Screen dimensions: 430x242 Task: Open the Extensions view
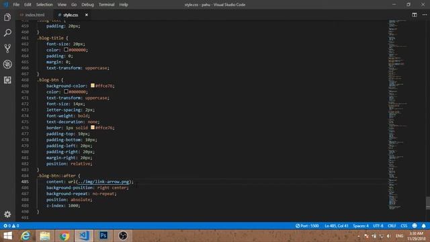coord(7,80)
